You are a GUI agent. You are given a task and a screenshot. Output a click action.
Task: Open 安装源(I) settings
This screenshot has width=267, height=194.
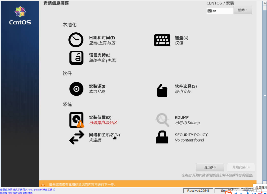[97, 86]
